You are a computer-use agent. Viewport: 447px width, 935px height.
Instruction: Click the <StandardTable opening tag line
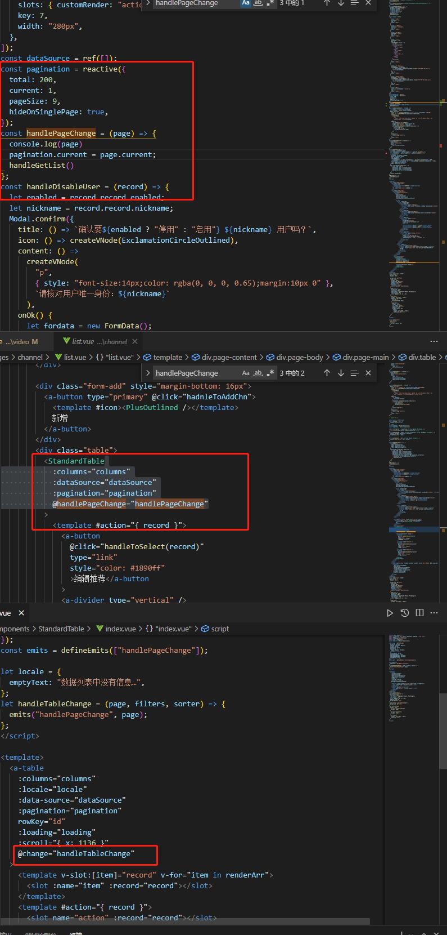click(x=74, y=461)
